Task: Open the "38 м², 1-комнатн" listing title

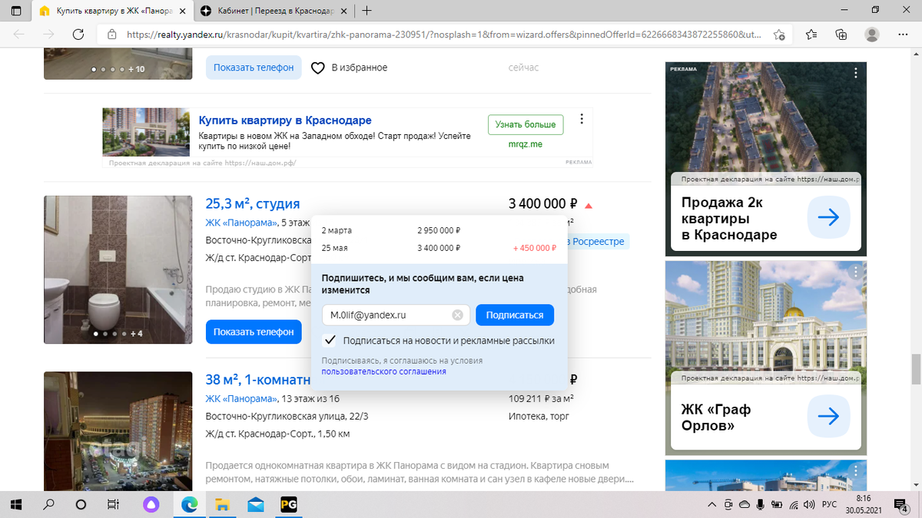Action: tap(259, 379)
